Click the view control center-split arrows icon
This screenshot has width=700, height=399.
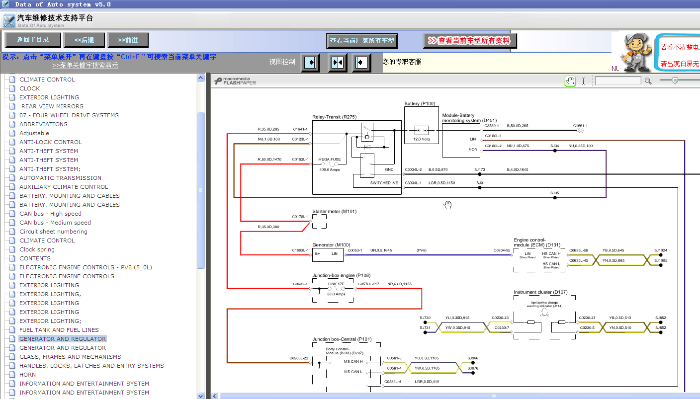coord(338,63)
